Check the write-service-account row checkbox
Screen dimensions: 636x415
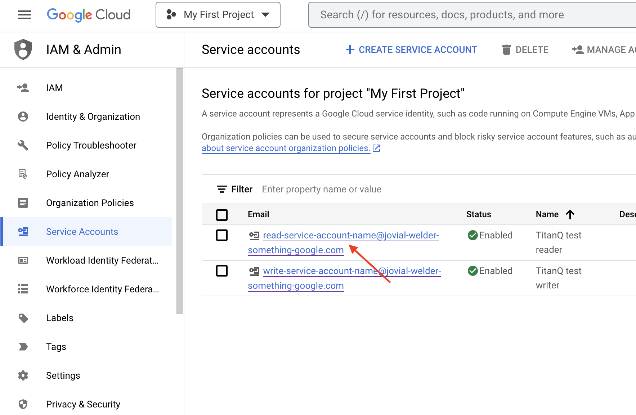pyautogui.click(x=222, y=271)
